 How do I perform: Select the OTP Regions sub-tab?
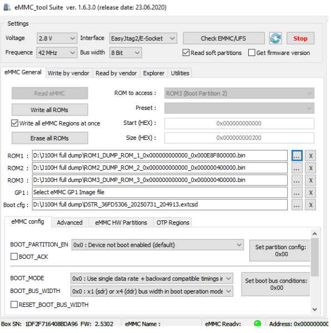(173, 223)
